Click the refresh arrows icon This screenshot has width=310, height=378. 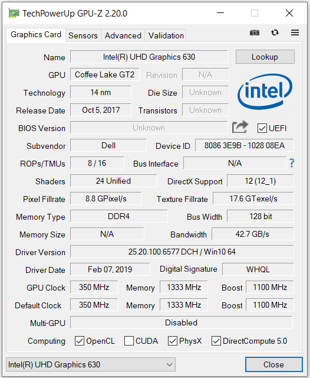click(x=275, y=32)
